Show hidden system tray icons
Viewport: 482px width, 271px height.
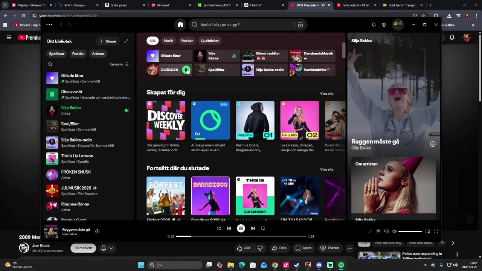point(425,265)
